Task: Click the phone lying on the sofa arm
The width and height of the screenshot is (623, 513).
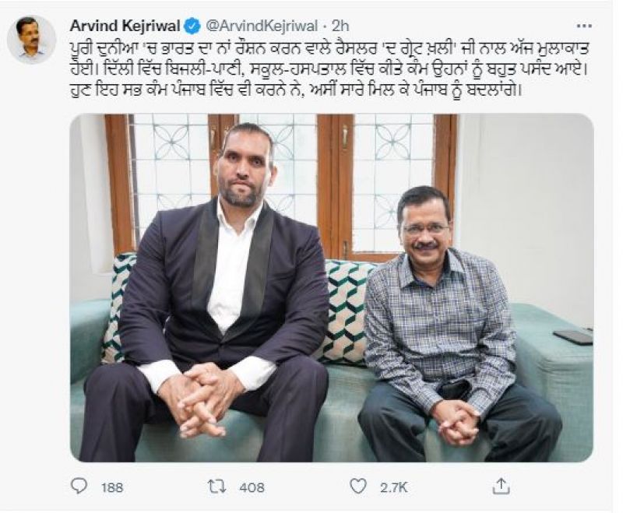Action: tap(573, 336)
